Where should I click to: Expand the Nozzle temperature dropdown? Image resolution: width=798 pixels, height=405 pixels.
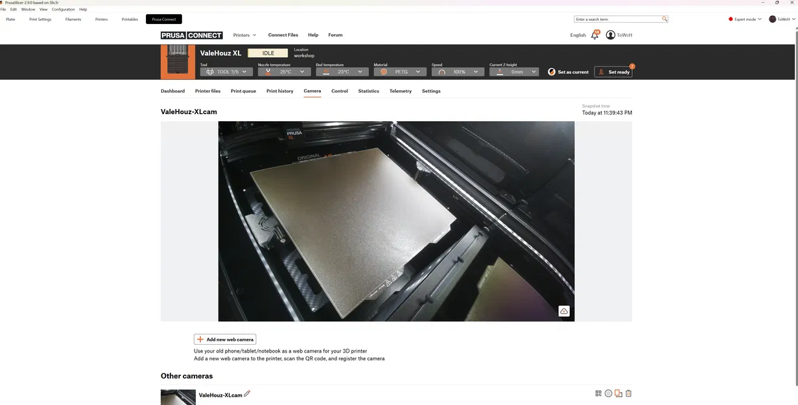coord(285,71)
